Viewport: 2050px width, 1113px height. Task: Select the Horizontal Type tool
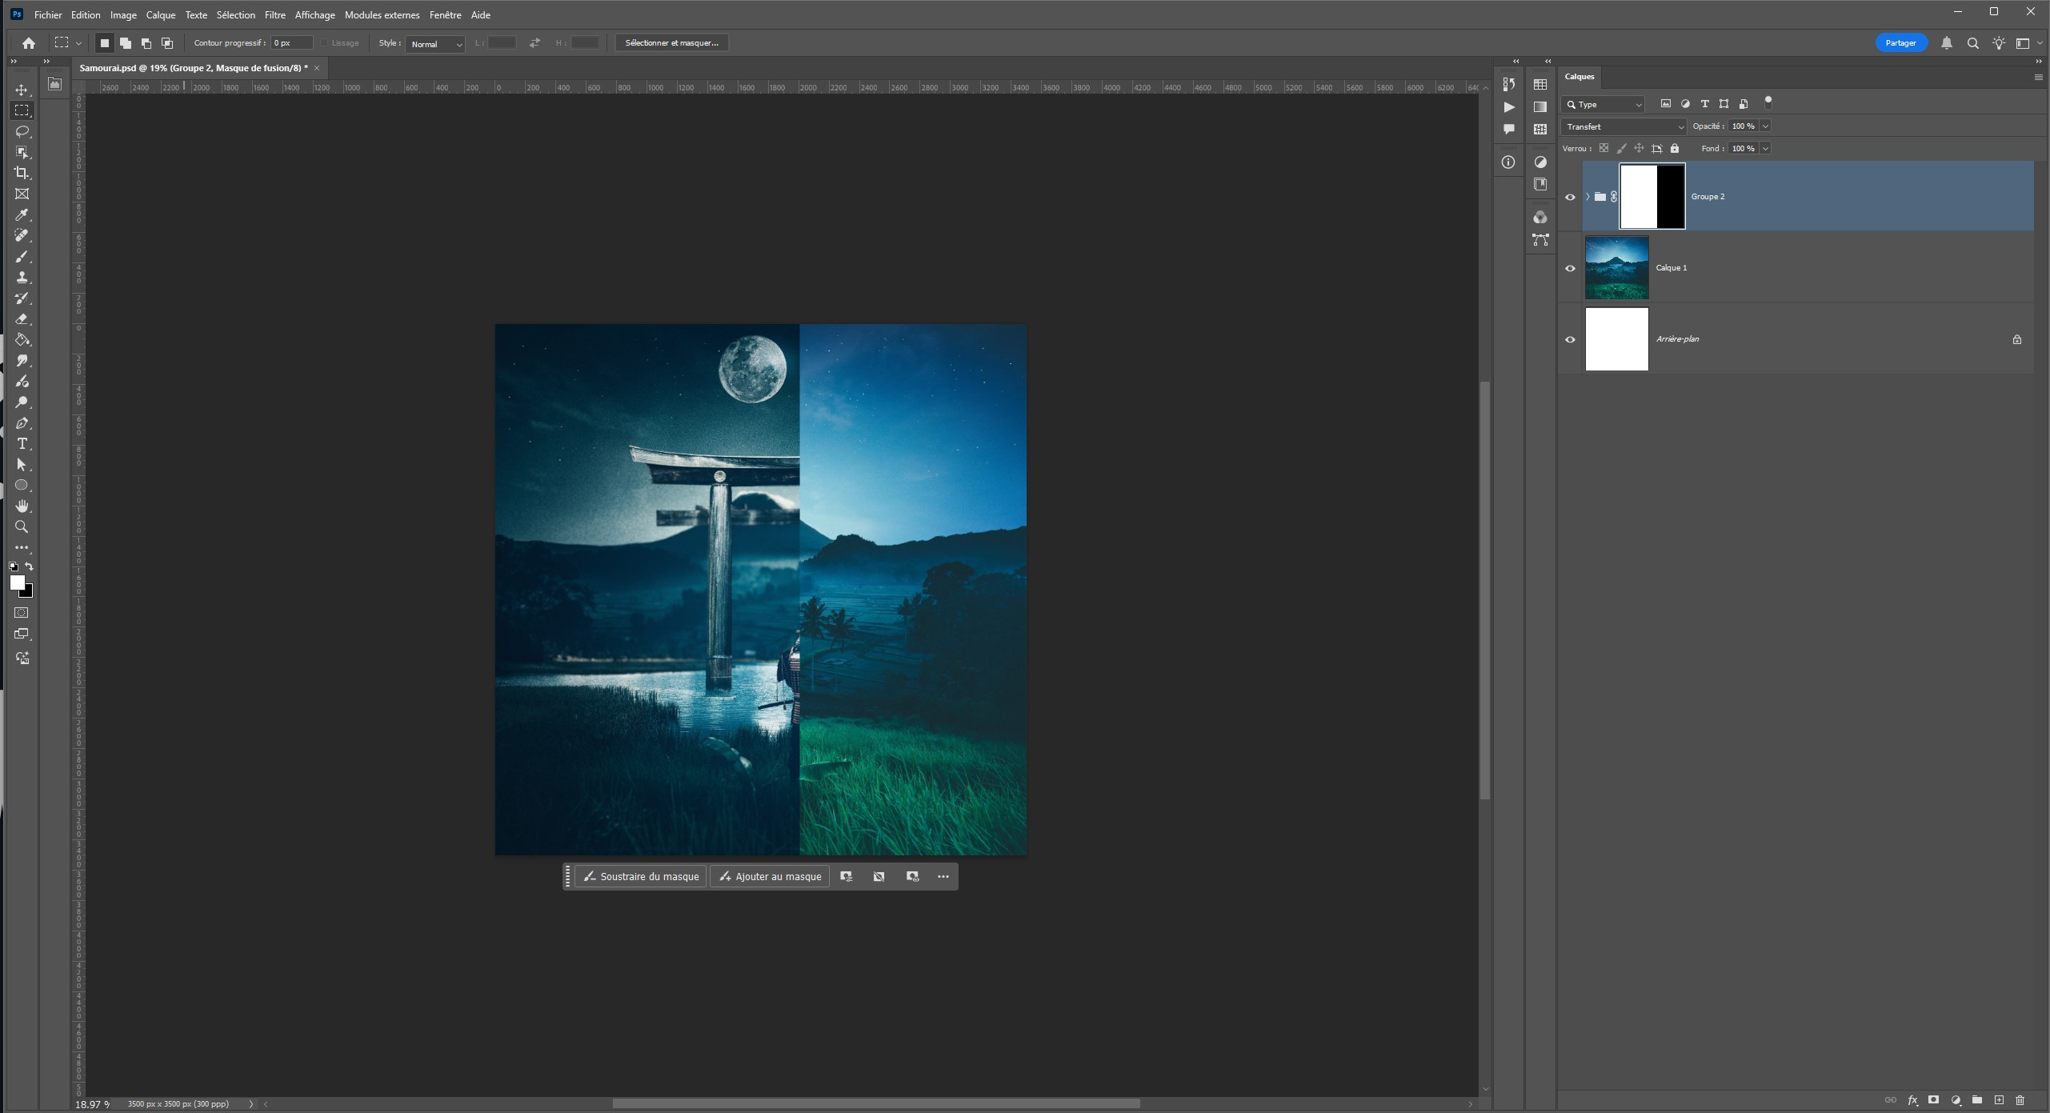pos(22,444)
